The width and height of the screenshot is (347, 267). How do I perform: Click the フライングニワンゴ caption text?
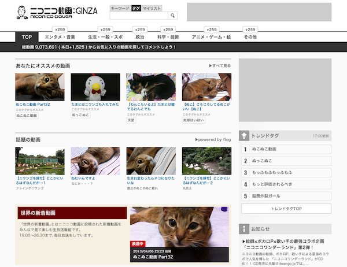coord(29,188)
